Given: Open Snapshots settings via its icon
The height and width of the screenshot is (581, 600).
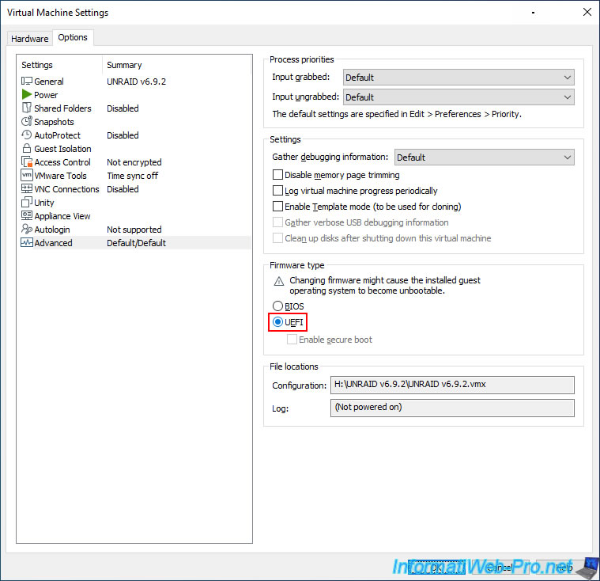Looking at the screenshot, I should pos(27,122).
